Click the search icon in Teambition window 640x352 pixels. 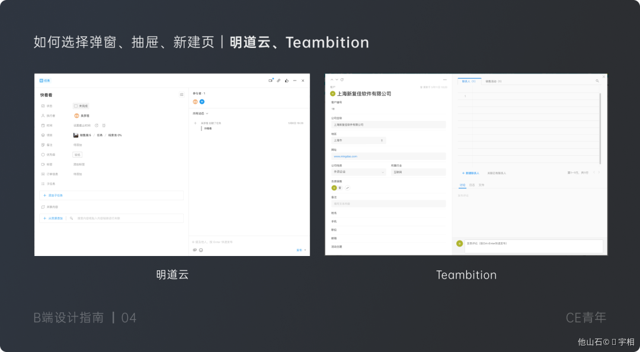coord(597,81)
